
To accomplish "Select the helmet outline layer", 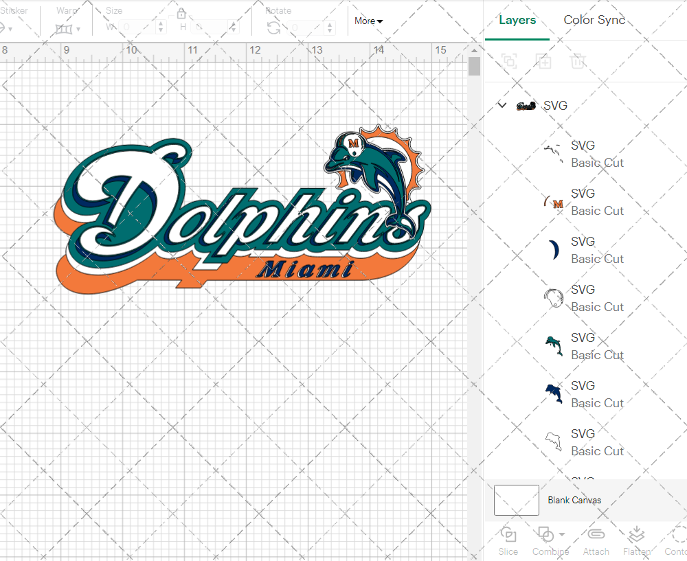I will (x=585, y=298).
